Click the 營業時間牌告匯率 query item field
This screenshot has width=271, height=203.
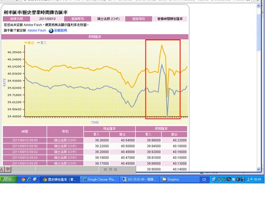tap(170, 19)
